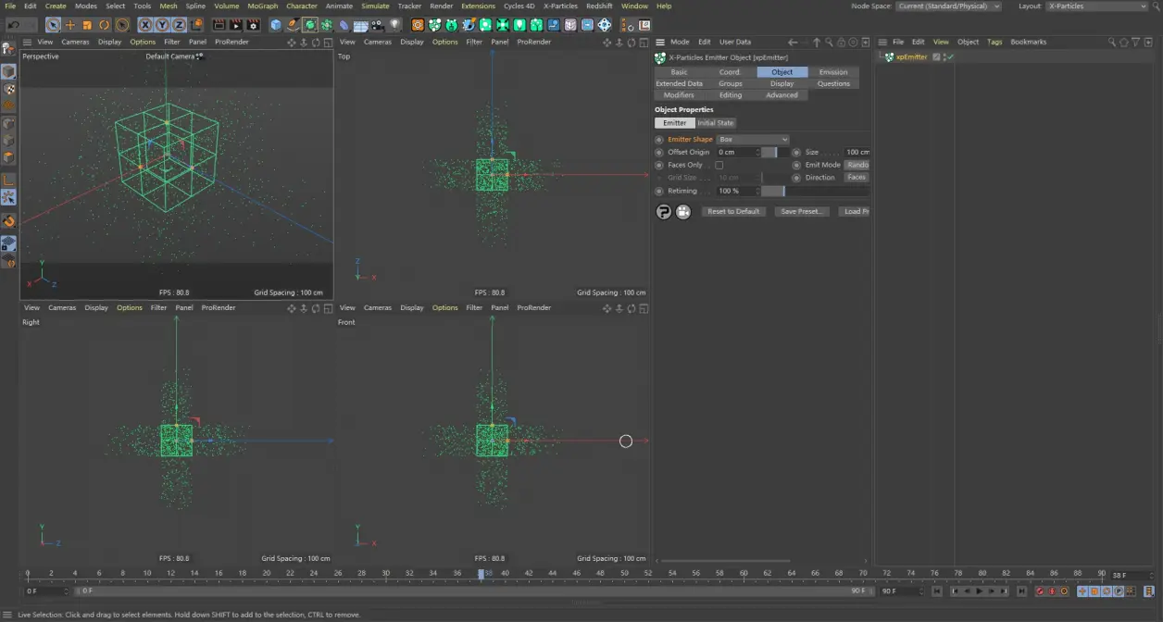Click the Render View icon
This screenshot has height=622, width=1163.
[218, 25]
